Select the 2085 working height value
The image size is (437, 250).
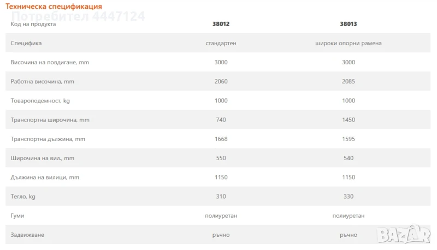[x=348, y=82]
